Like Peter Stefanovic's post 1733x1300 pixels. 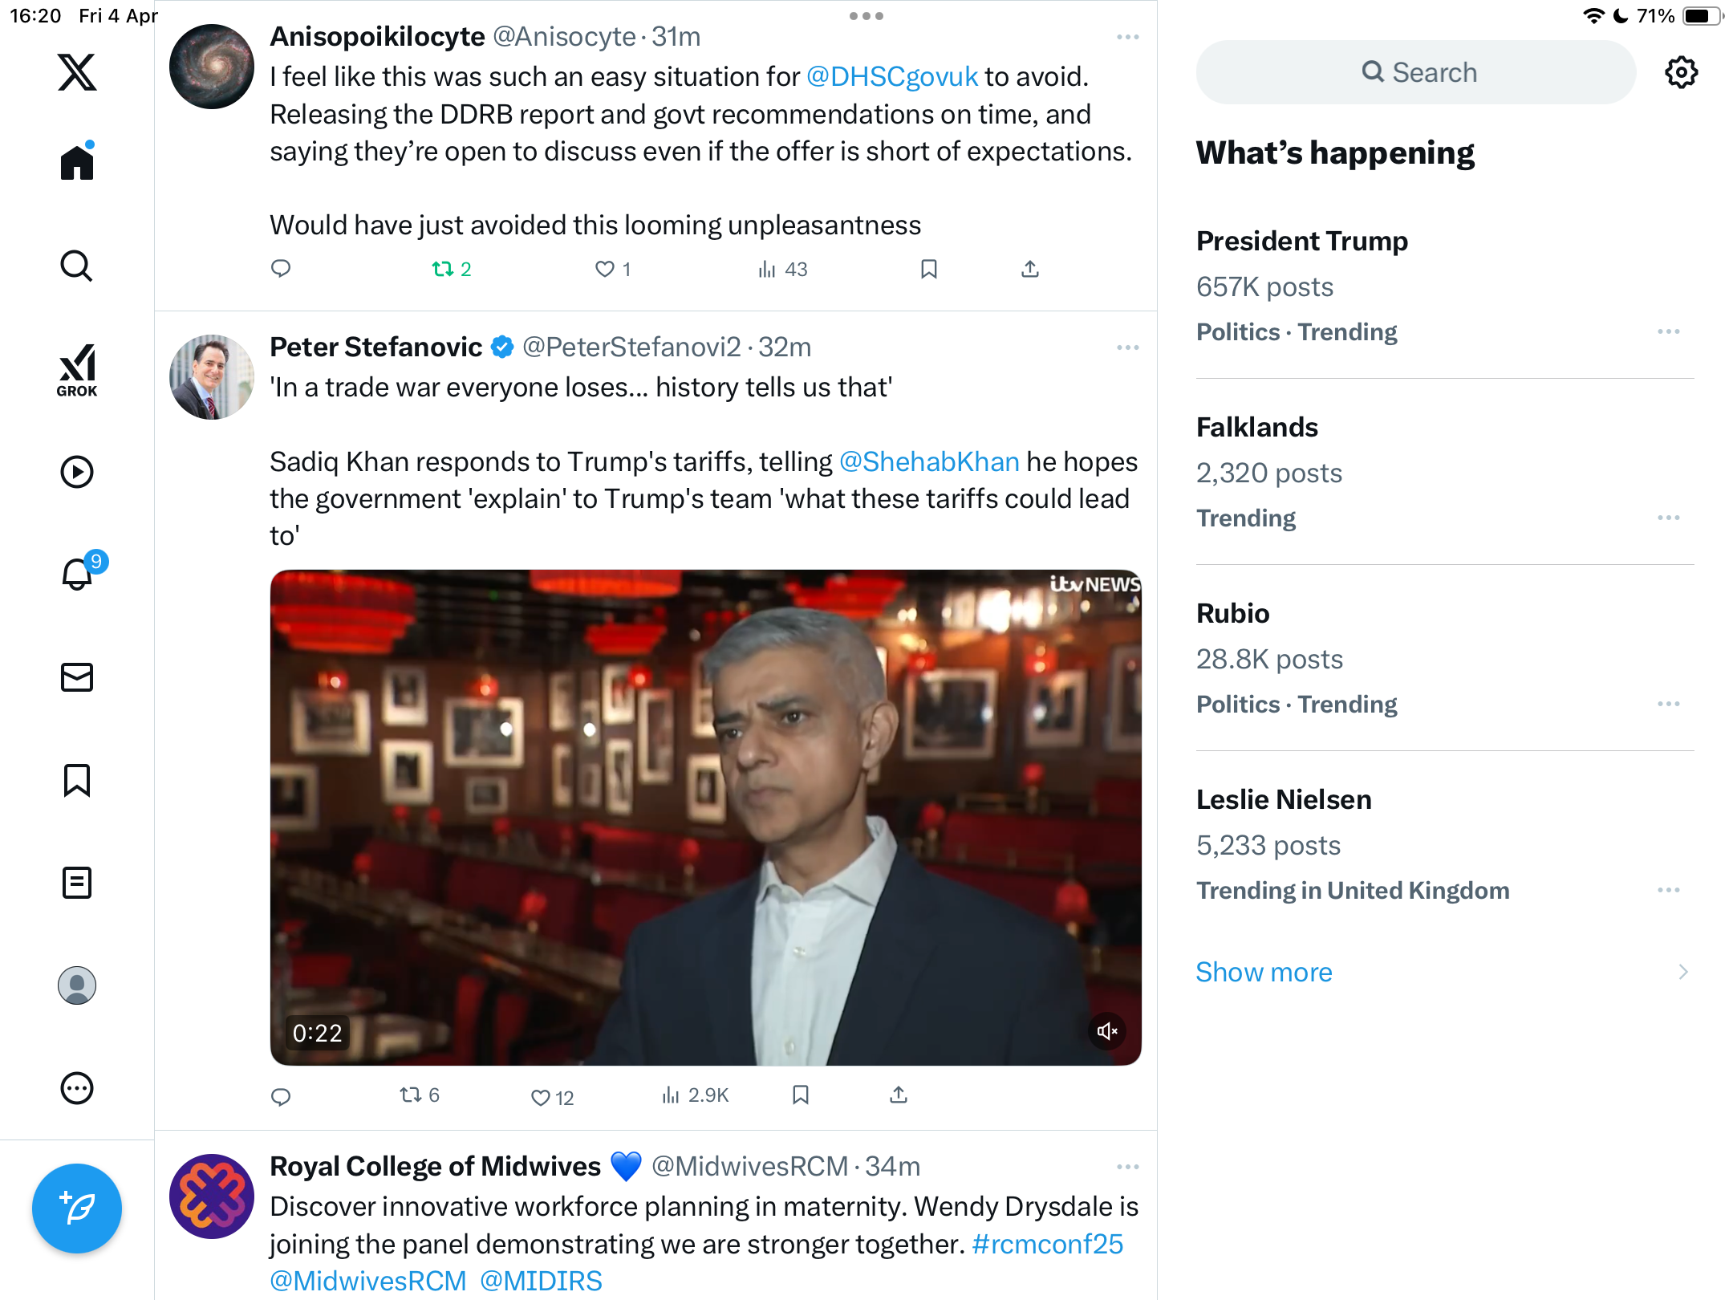(x=552, y=1097)
